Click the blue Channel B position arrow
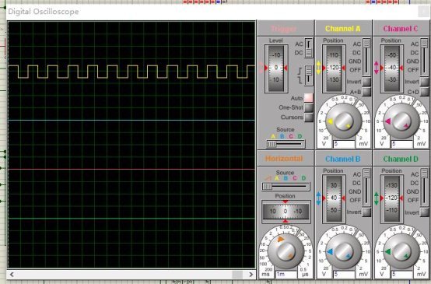 coord(318,198)
